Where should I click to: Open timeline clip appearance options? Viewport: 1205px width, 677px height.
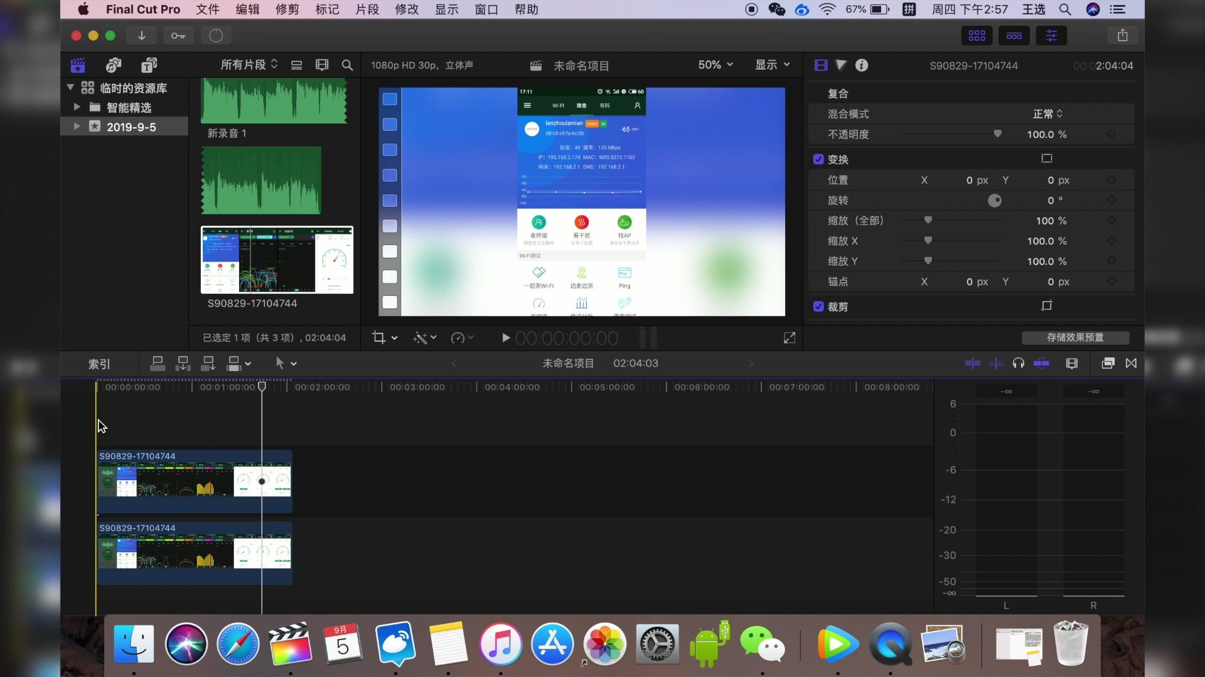click(x=1072, y=364)
